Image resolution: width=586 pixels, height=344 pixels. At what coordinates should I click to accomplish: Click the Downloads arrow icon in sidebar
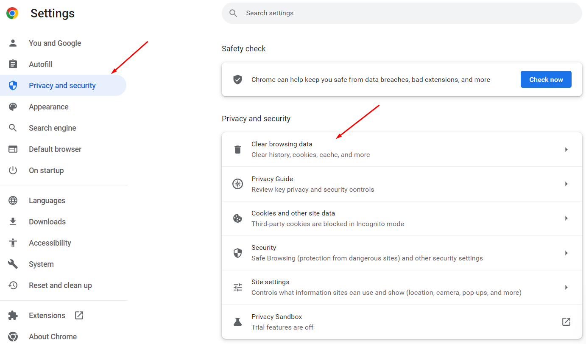13,221
